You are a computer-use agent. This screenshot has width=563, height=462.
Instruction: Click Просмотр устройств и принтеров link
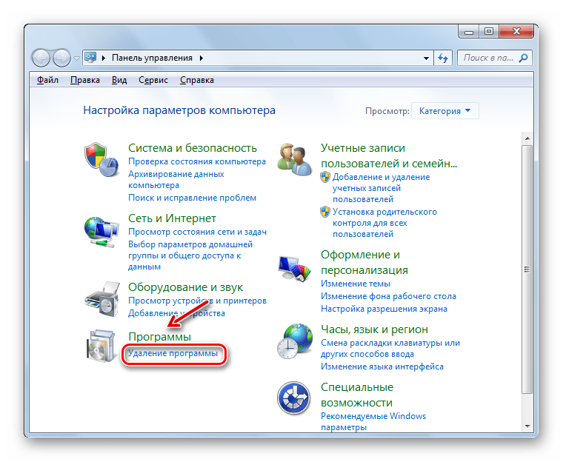(198, 301)
